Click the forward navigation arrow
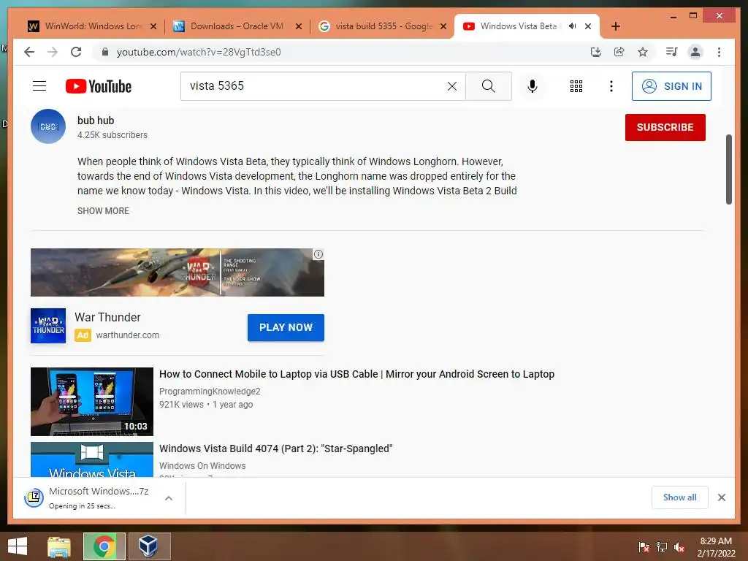Image resolution: width=748 pixels, height=561 pixels. tap(53, 52)
